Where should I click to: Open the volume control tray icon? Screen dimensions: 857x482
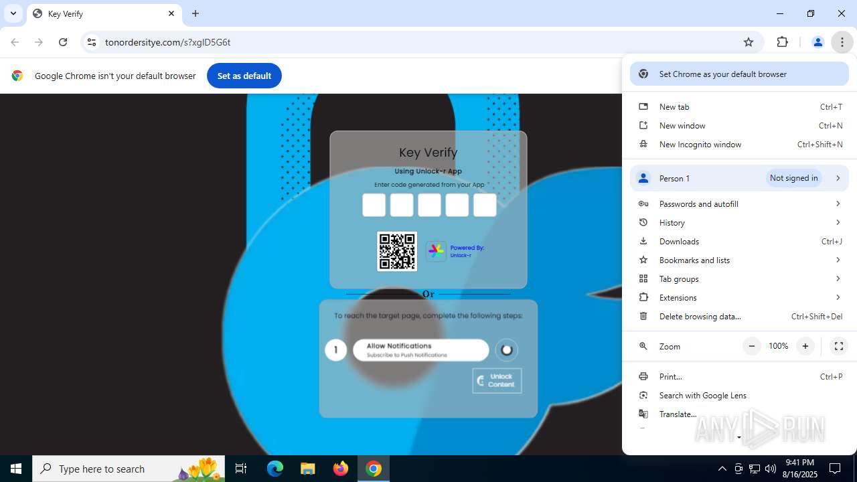pos(771,469)
